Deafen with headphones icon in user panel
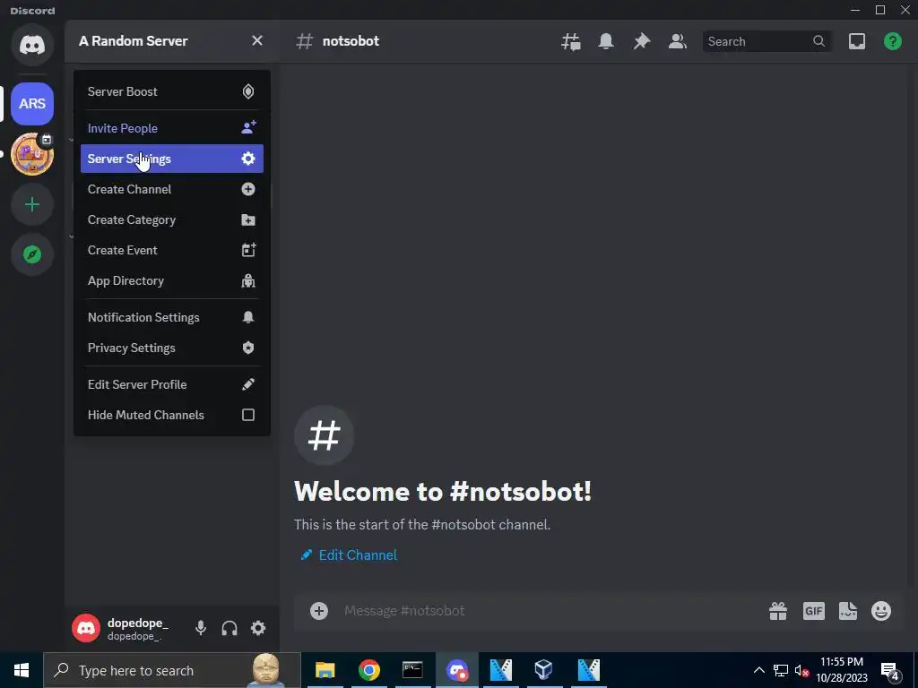This screenshot has width=918, height=688. [229, 628]
